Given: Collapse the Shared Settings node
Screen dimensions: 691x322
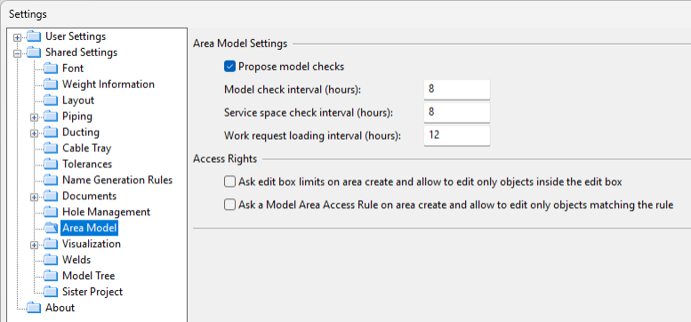Looking at the screenshot, I should point(17,52).
